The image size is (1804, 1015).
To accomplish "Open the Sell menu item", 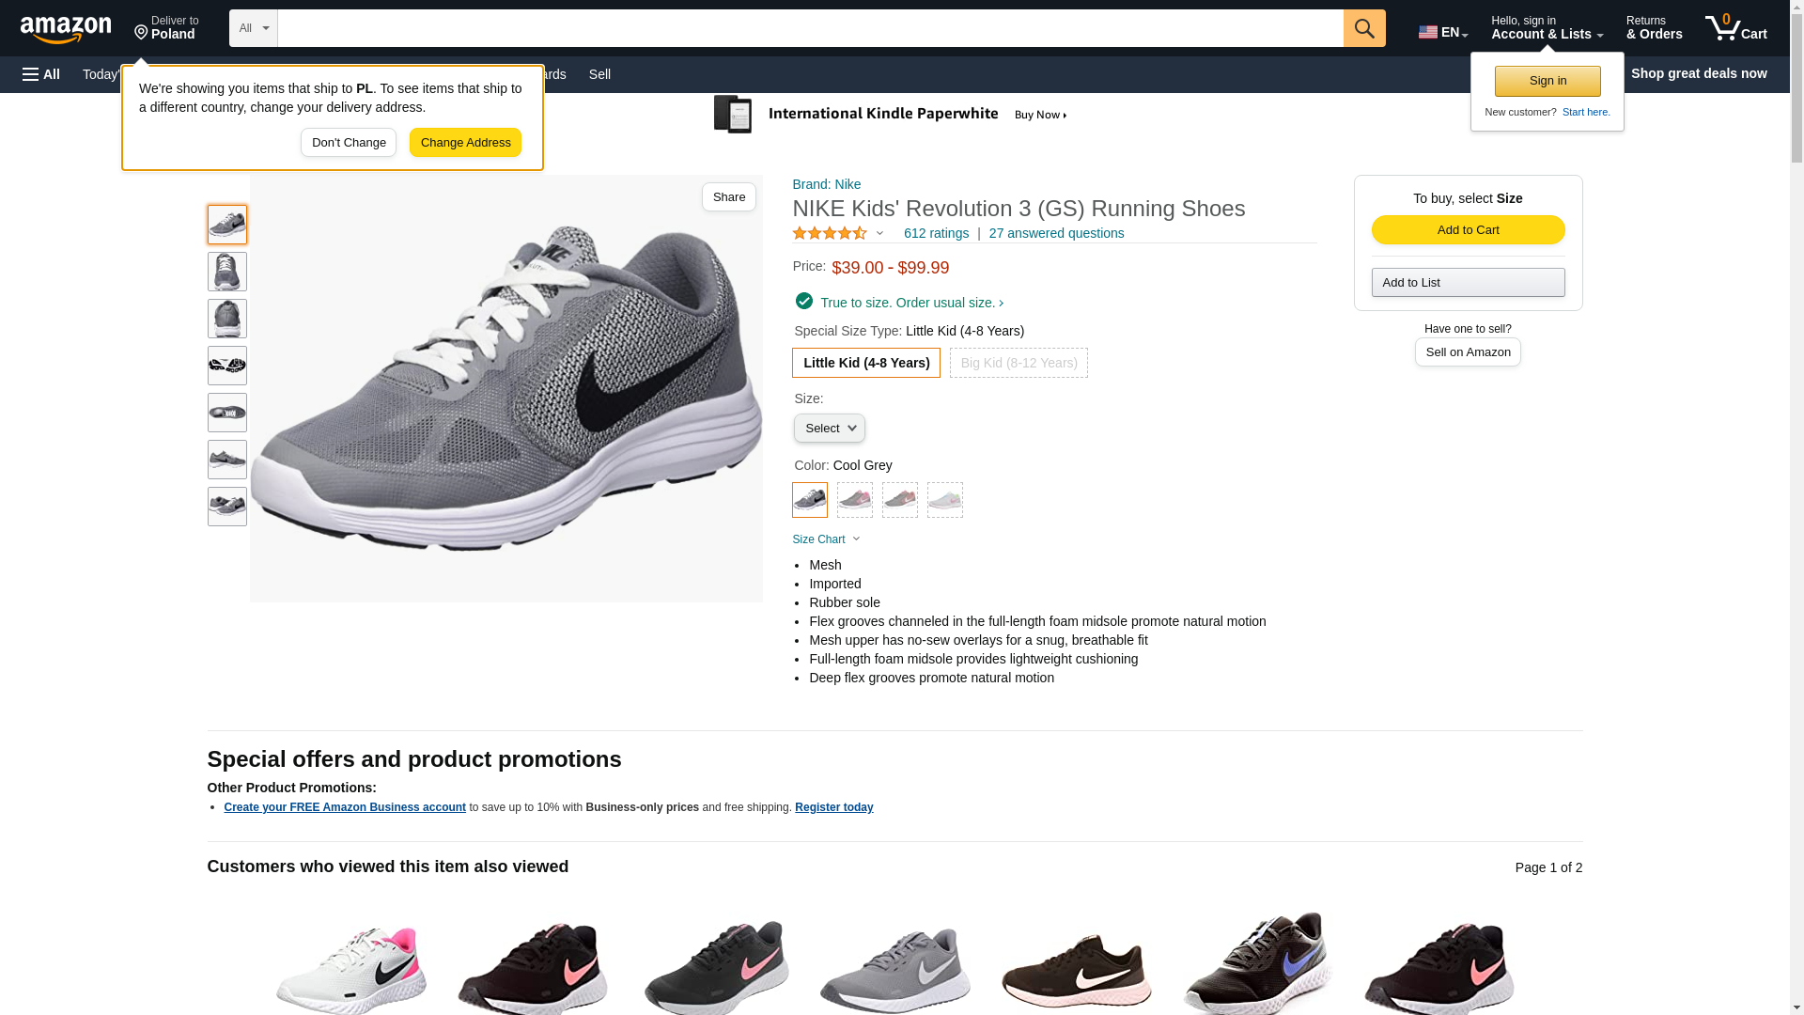I will tap(599, 74).
